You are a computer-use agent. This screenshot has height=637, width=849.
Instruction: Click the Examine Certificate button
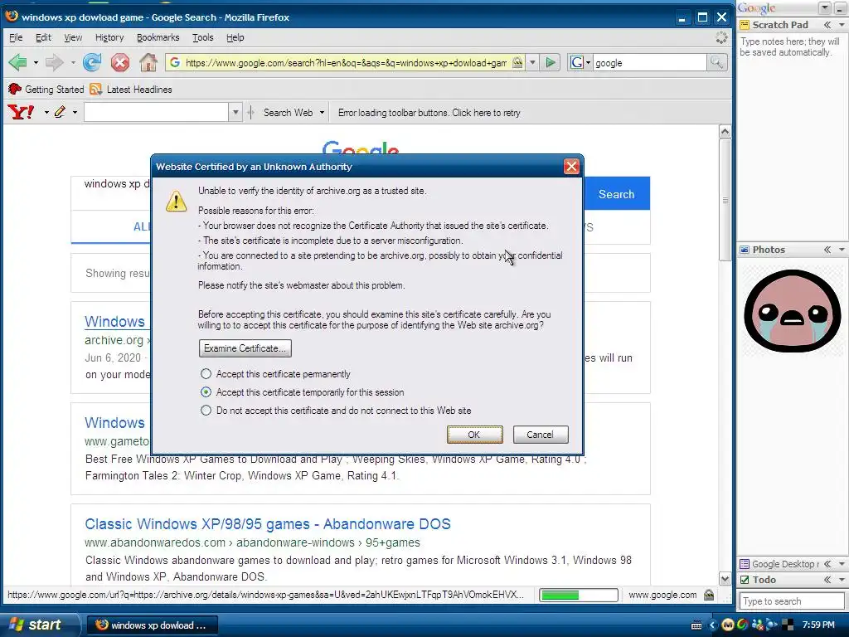(x=245, y=348)
